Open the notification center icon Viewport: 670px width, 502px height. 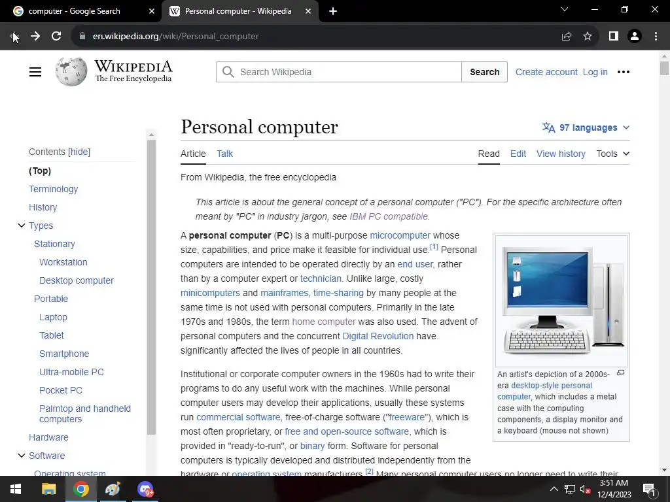click(649, 490)
